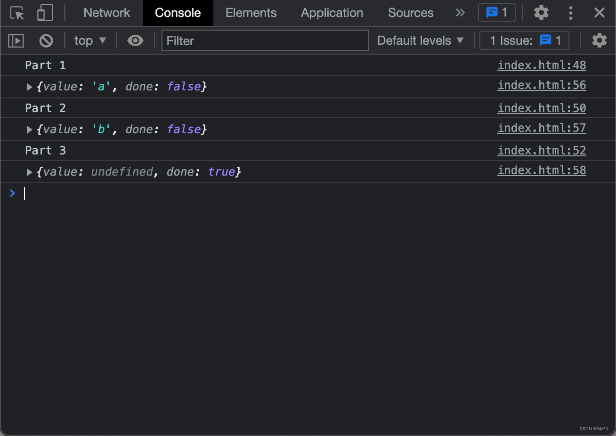Open DevTools settings gear in top bar
The height and width of the screenshot is (436, 616).
pyautogui.click(x=541, y=13)
